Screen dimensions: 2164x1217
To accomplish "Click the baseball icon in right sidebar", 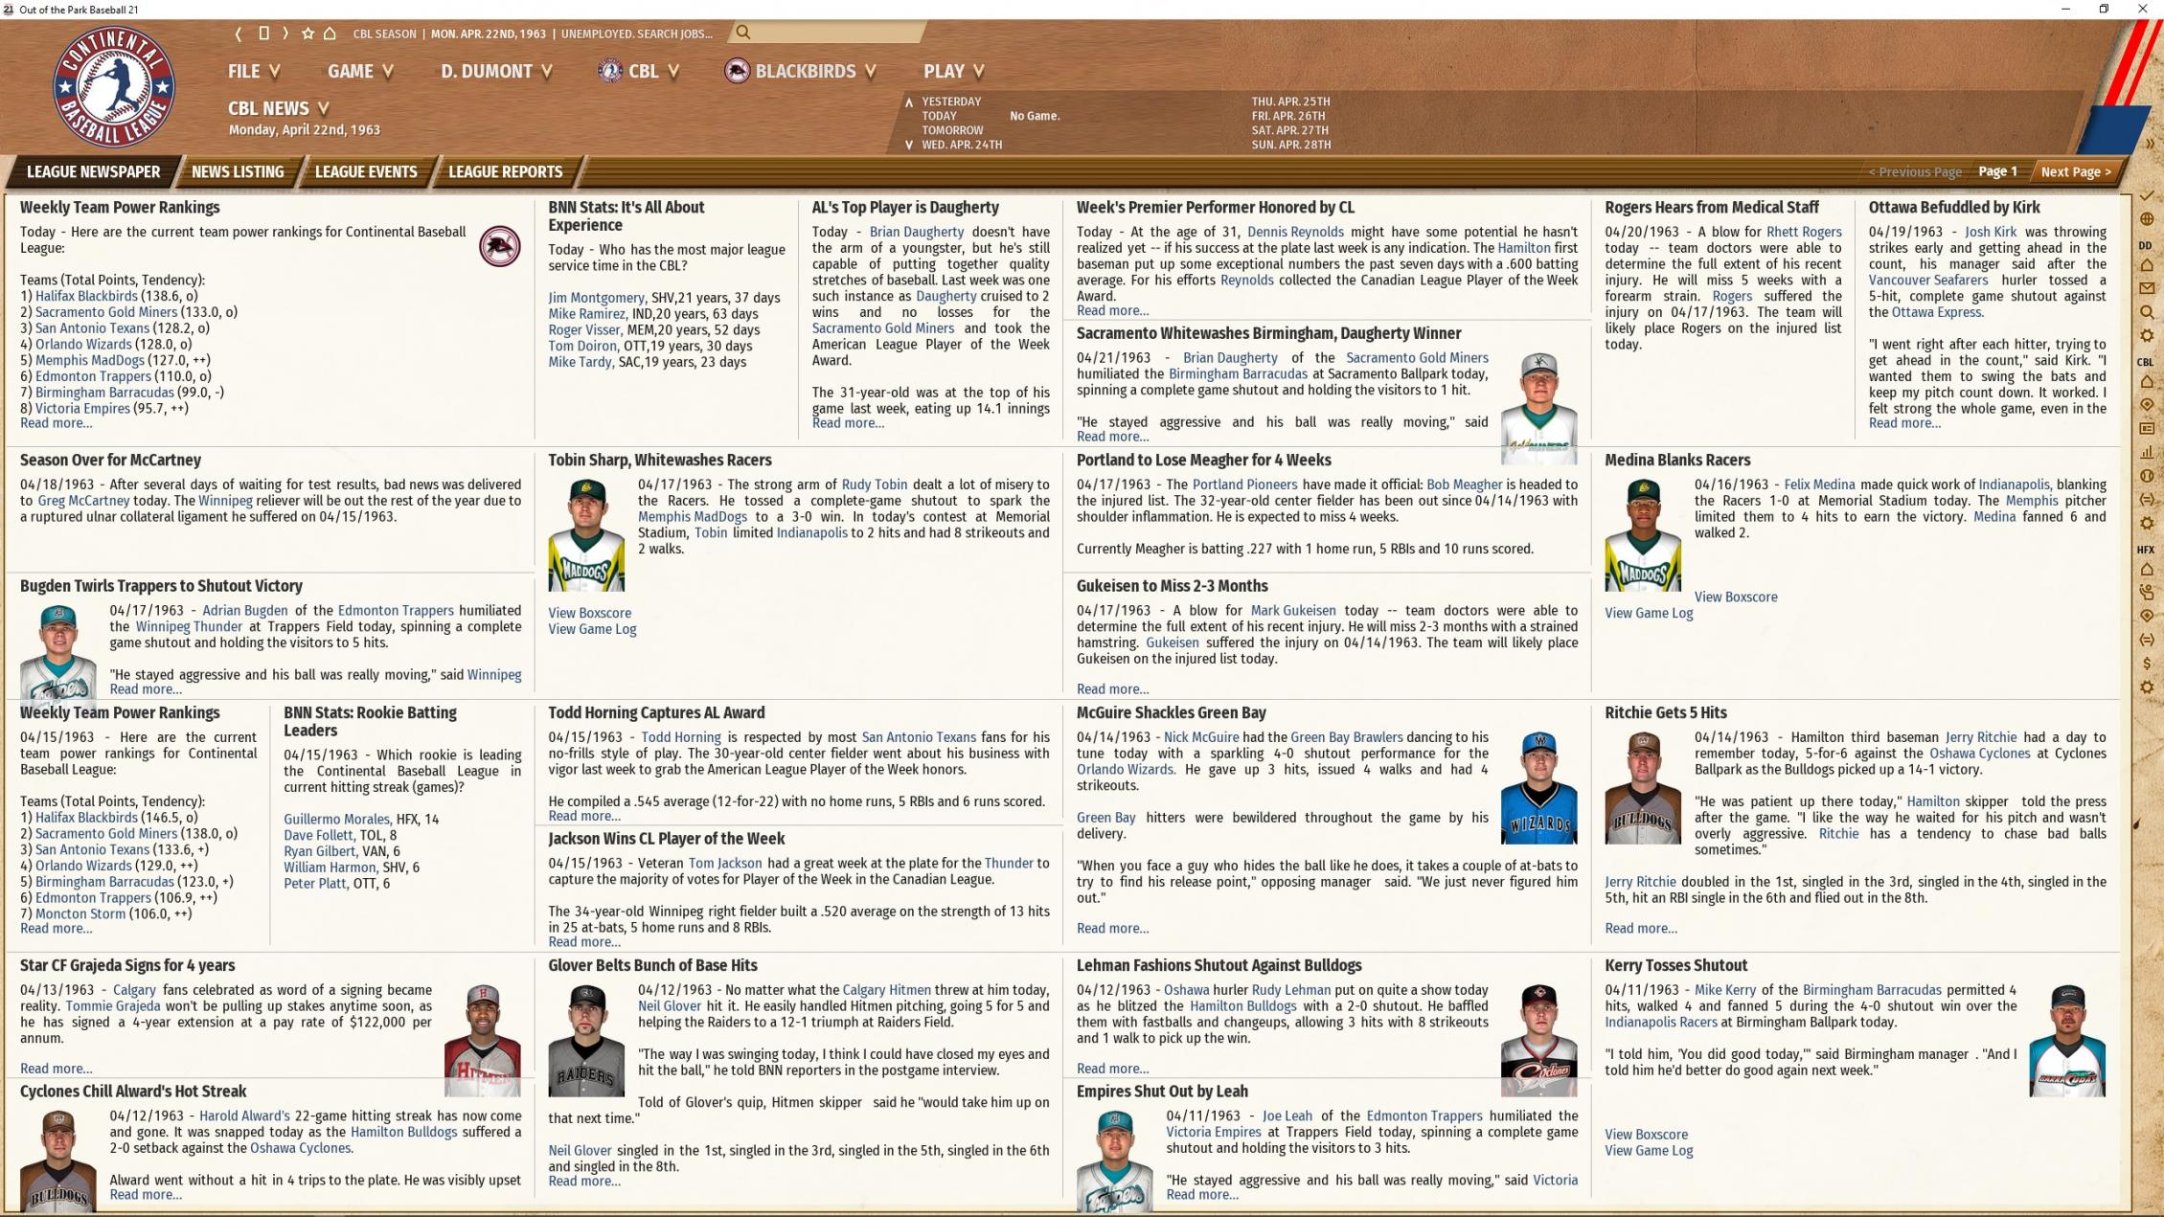I will click(x=2147, y=476).
